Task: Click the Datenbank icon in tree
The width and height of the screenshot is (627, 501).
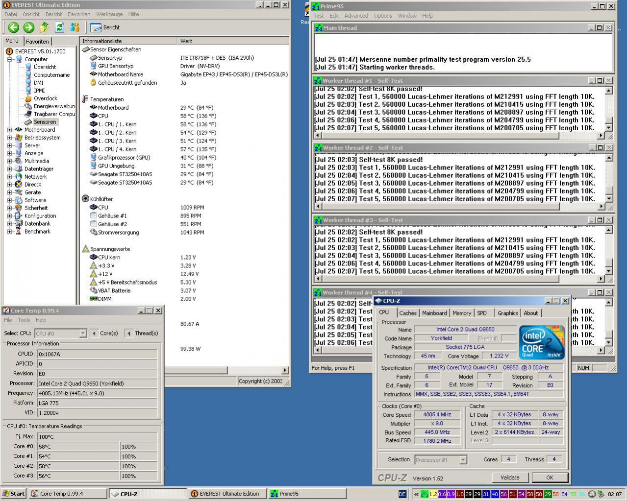Action: (x=19, y=224)
